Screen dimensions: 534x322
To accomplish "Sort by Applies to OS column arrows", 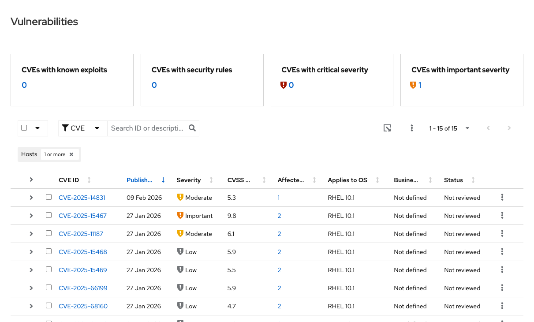I will point(377,180).
